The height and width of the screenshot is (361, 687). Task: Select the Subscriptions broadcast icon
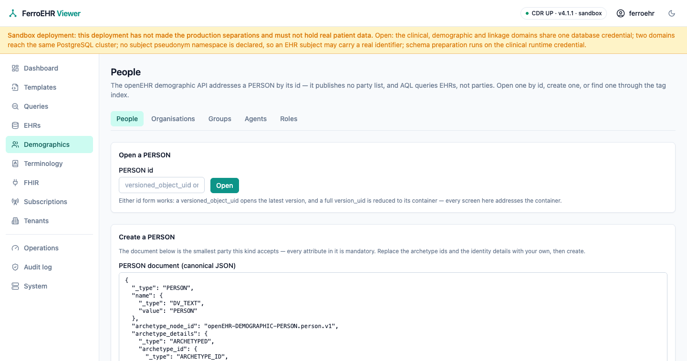pos(15,202)
